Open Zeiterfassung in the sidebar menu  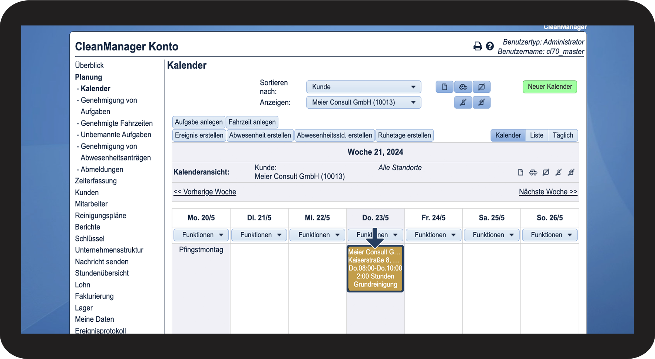96,181
